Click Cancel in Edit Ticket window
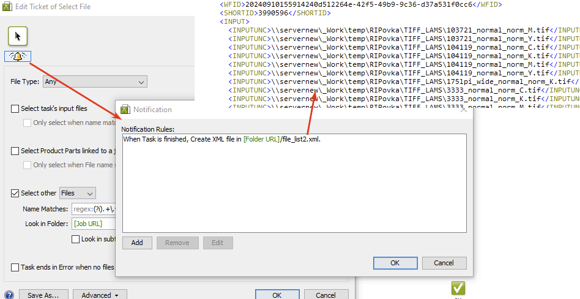Screen dimensions: 580x299 pos(326,295)
